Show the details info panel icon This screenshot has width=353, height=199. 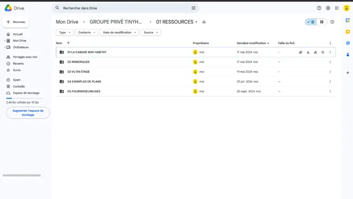(x=332, y=22)
